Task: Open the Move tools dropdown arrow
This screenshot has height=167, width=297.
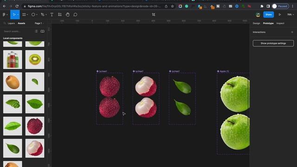Action: click(x=18, y=14)
